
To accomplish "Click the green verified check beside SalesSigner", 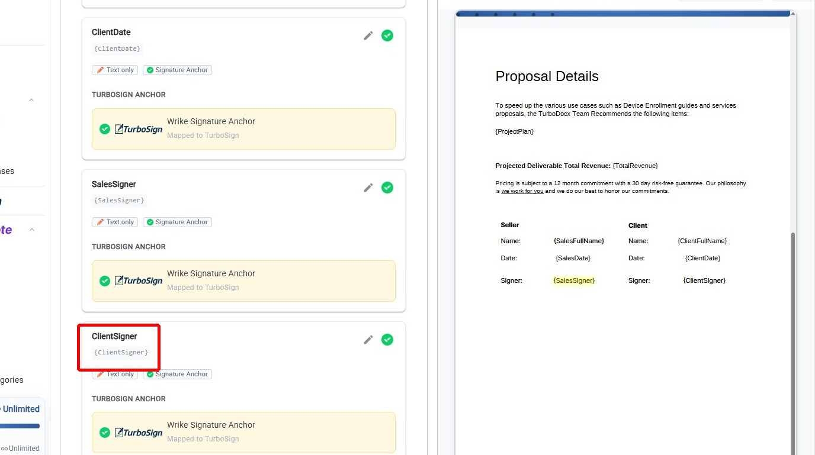I will pyautogui.click(x=387, y=188).
